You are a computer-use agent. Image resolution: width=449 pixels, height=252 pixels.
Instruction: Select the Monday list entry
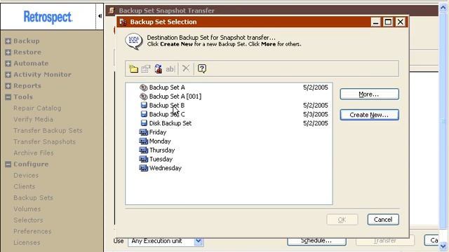pos(160,141)
